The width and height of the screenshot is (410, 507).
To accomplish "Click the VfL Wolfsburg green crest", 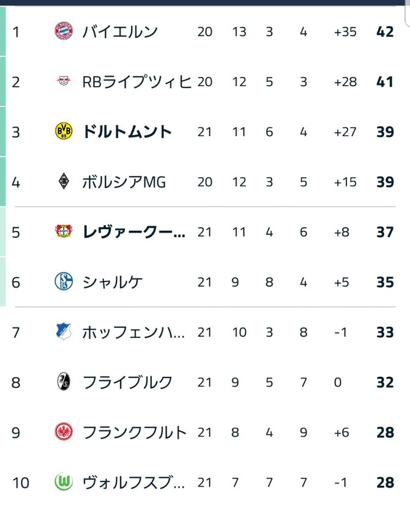I will pyautogui.click(x=64, y=482).
